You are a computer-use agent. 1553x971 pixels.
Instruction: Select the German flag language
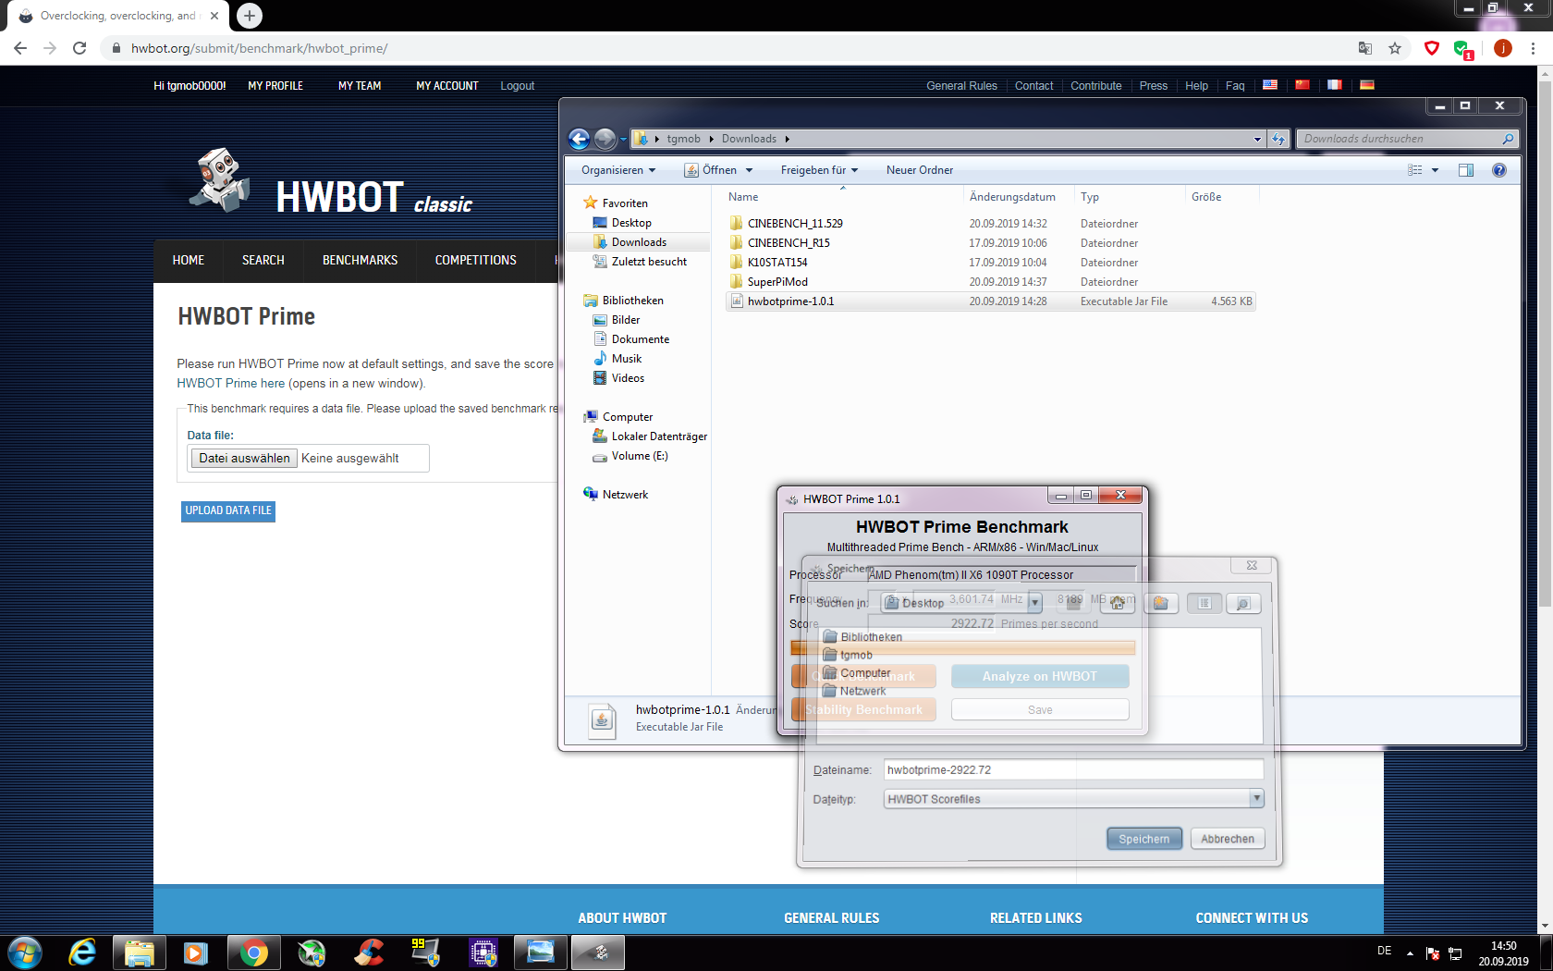click(x=1367, y=85)
